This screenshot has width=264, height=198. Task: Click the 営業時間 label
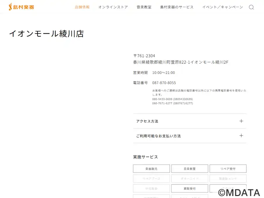pyautogui.click(x=141, y=73)
